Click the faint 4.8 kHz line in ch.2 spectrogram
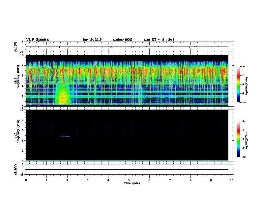The height and width of the screenshot is (202, 261). click(x=65, y=137)
